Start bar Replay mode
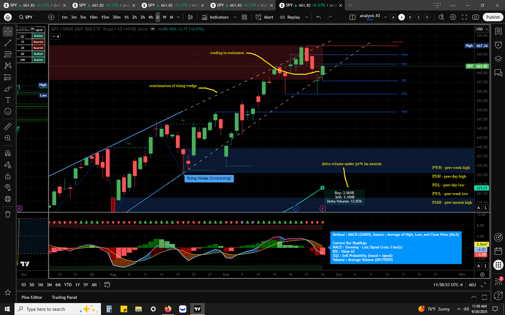Screen dimensions: 505x315 click(290, 17)
